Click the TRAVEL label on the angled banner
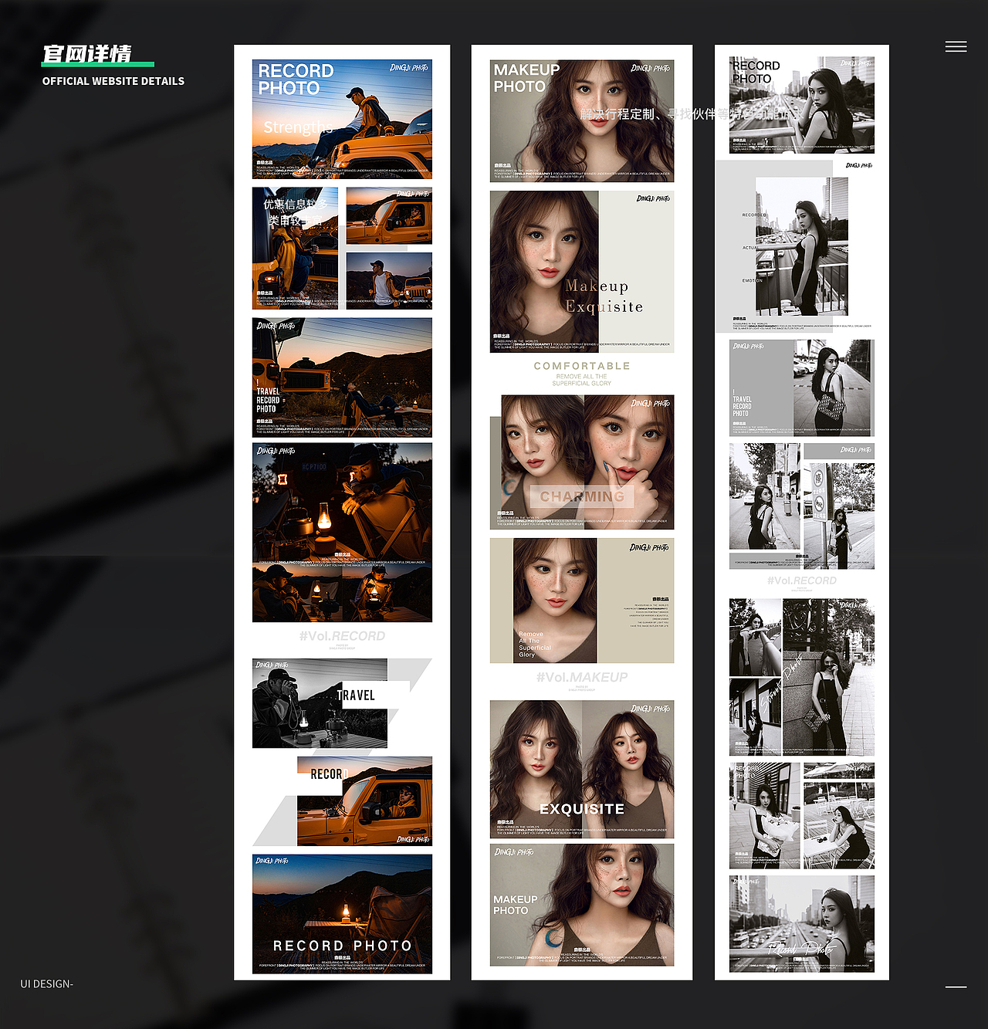Image resolution: width=988 pixels, height=1029 pixels. coord(356,696)
